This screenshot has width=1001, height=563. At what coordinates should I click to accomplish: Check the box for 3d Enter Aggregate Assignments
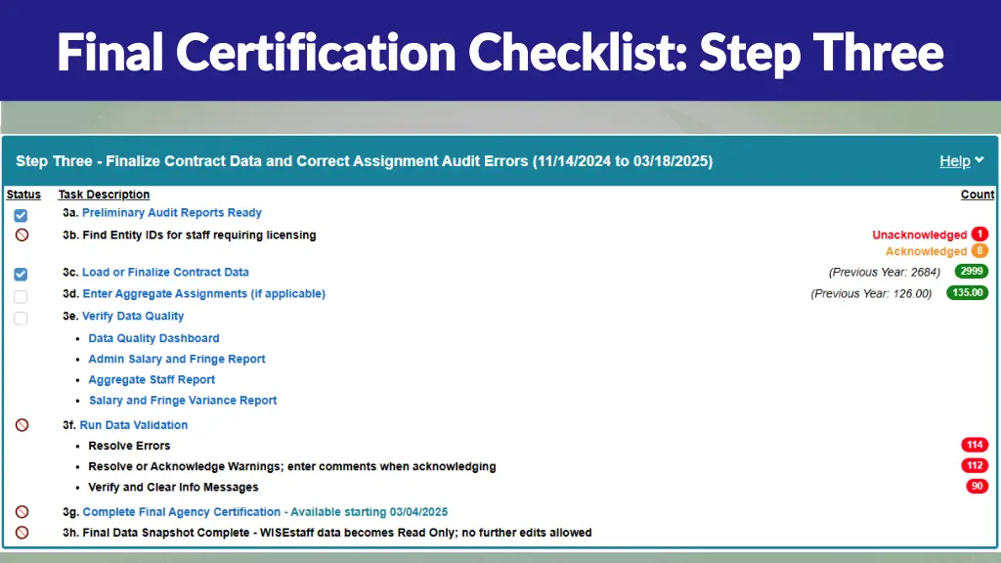click(x=21, y=296)
